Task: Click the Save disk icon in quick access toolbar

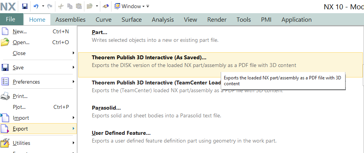Action: coord(25,7)
